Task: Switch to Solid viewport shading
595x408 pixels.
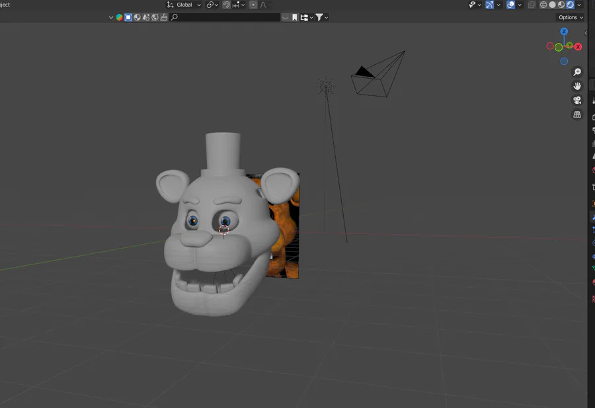Action: [553, 5]
